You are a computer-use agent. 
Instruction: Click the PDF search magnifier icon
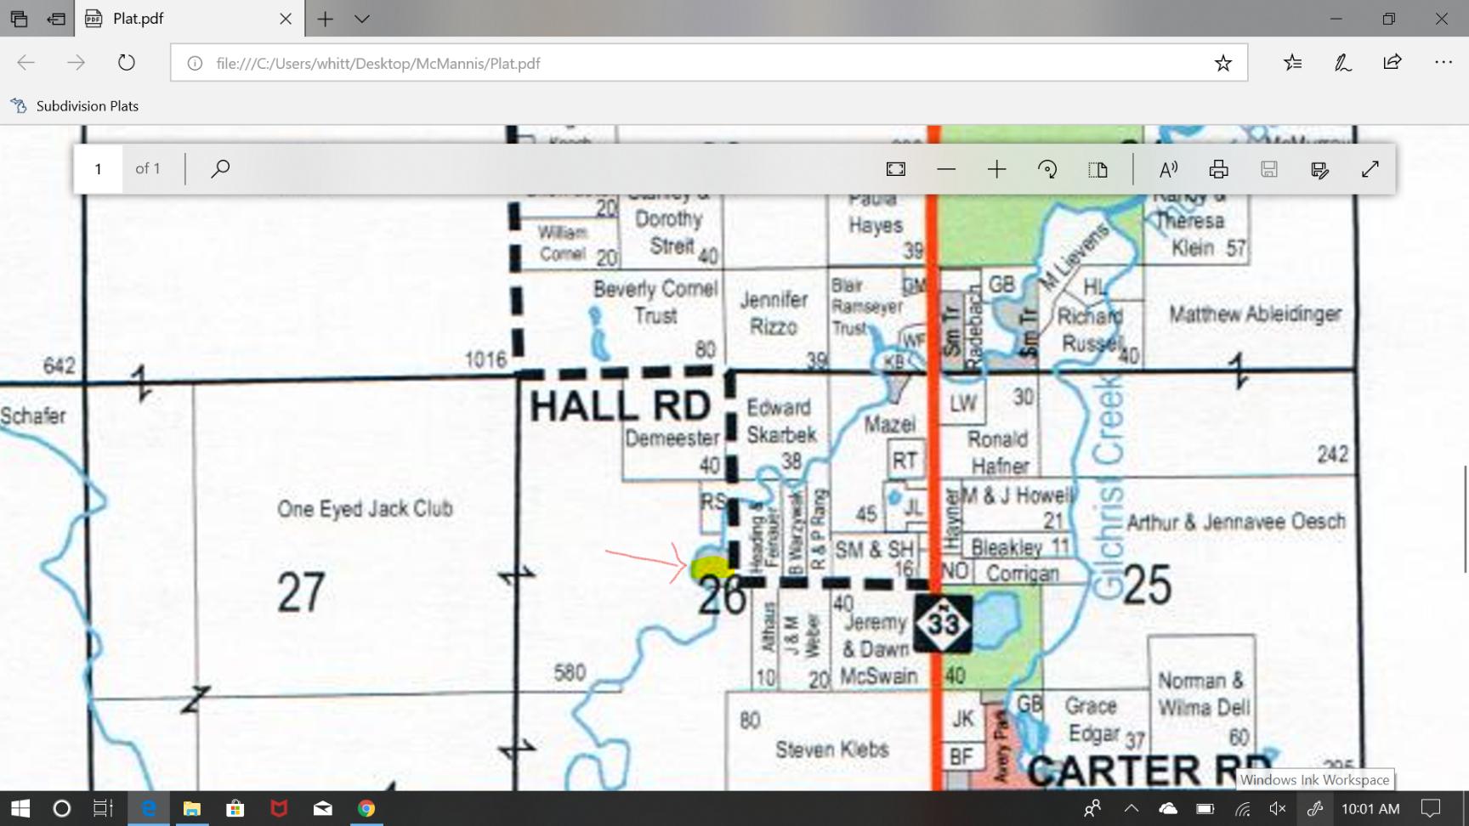click(x=219, y=168)
